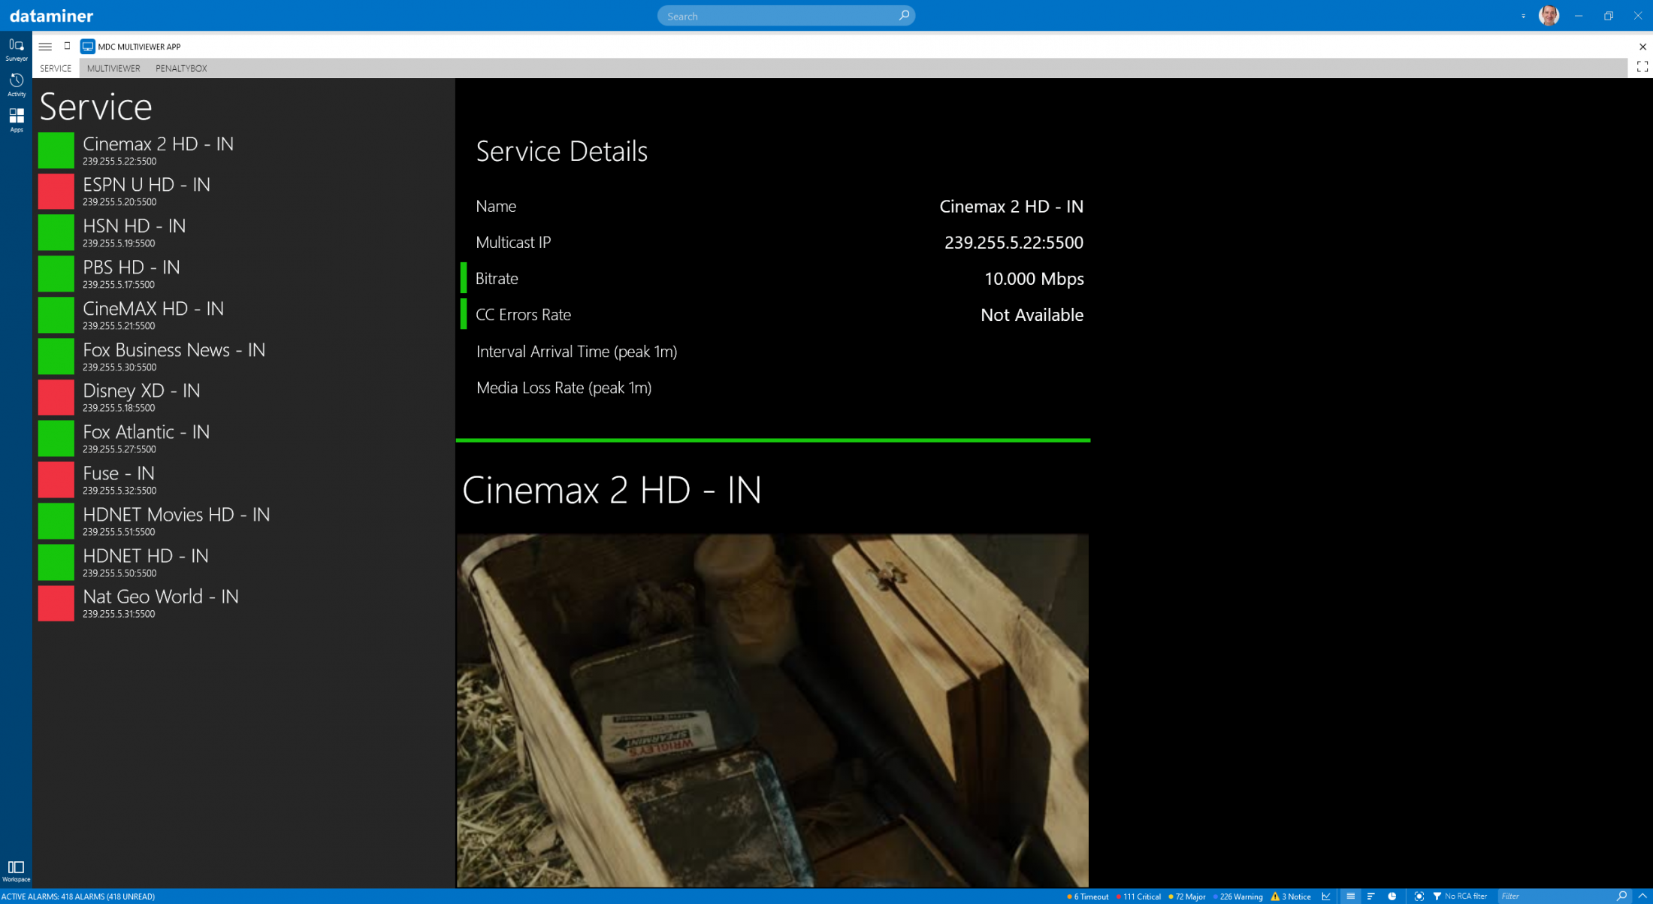This screenshot has width=1653, height=904.
Task: Open the Apps sidebar icon
Action: (x=16, y=120)
